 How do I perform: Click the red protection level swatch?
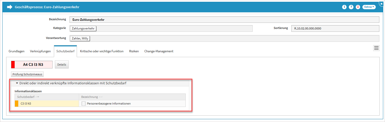[13, 65]
